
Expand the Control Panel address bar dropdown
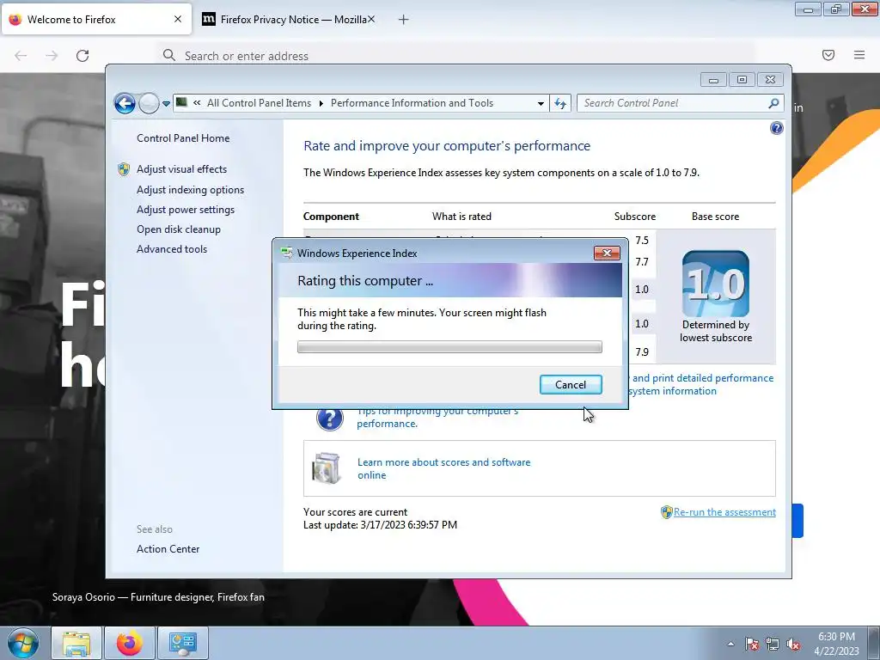pos(541,103)
